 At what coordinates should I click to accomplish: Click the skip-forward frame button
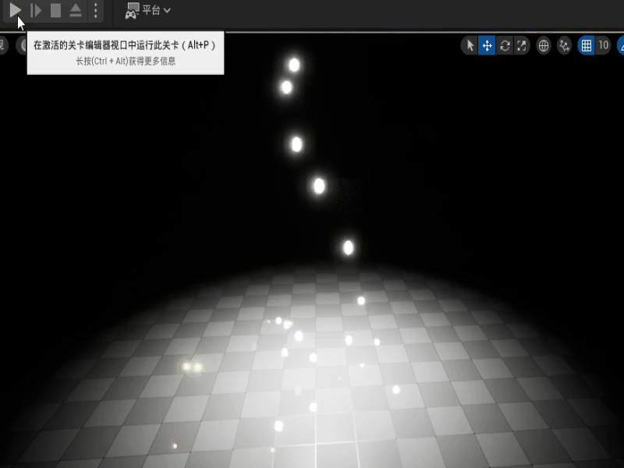click(x=36, y=10)
